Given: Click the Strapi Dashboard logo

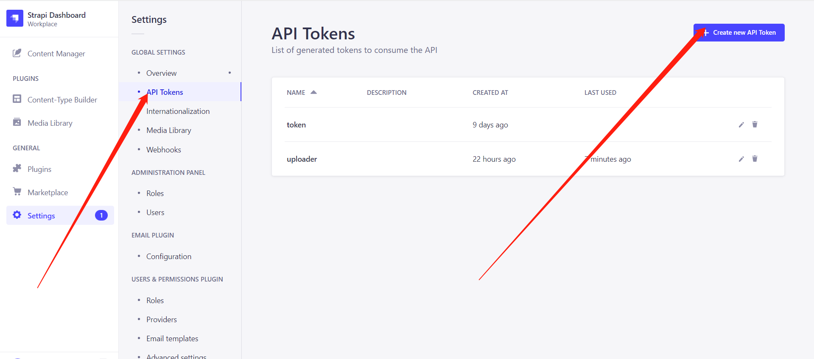Looking at the screenshot, I should [15, 18].
